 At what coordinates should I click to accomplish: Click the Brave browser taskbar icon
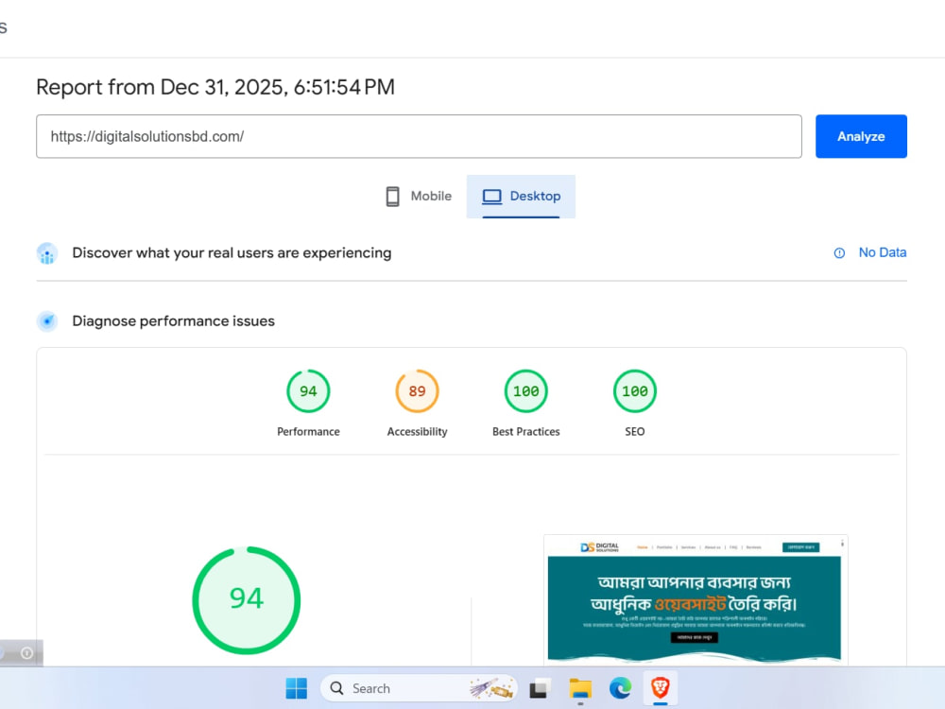[661, 686]
